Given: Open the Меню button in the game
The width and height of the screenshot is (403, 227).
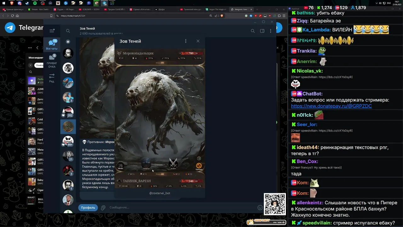Looking at the screenshot, I should click(121, 166).
